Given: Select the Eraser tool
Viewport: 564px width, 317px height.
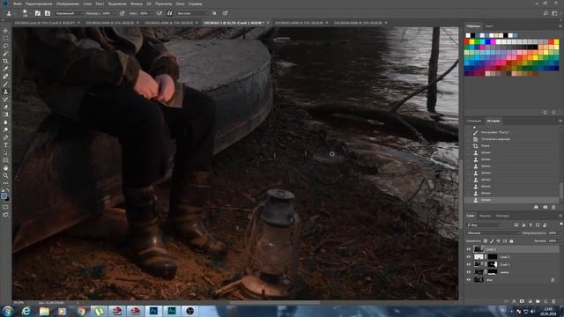Looking at the screenshot, I should 5,107.
